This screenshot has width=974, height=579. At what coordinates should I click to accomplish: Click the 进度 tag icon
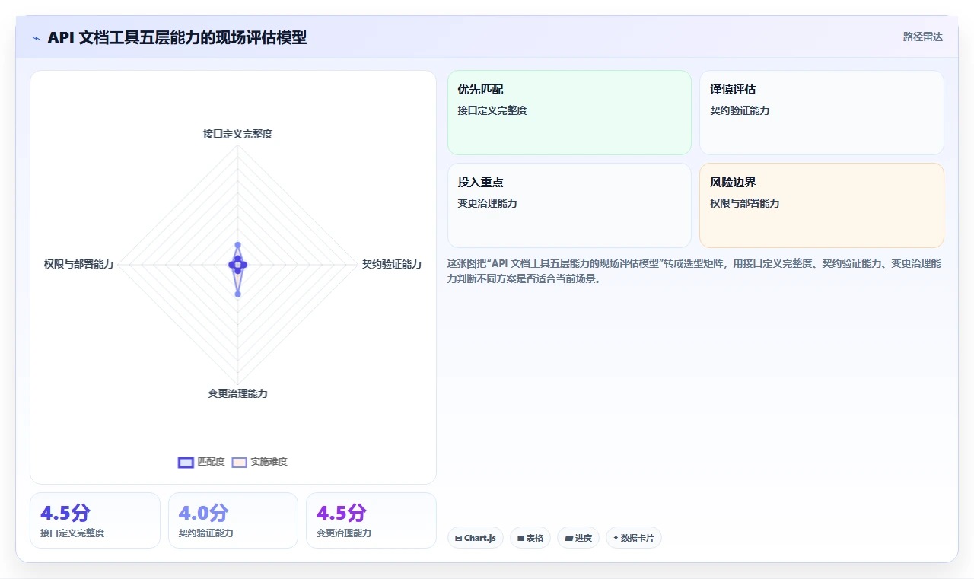(x=568, y=538)
